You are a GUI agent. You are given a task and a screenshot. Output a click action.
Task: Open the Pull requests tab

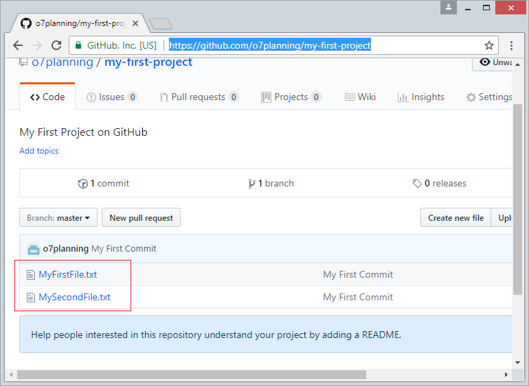(199, 97)
